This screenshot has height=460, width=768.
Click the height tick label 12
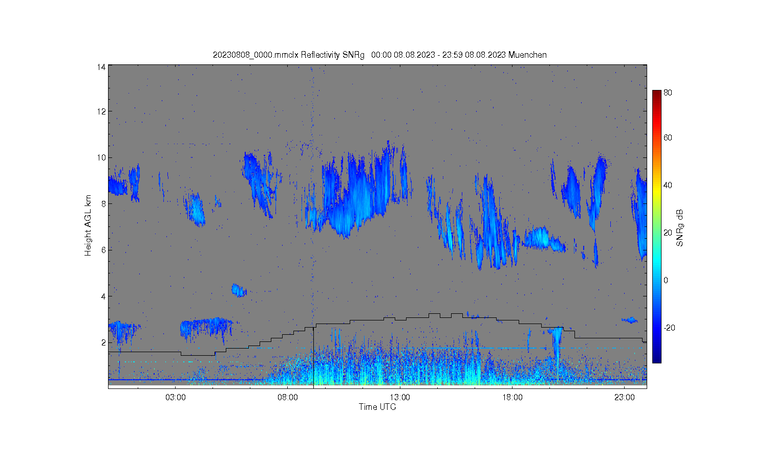tap(102, 111)
